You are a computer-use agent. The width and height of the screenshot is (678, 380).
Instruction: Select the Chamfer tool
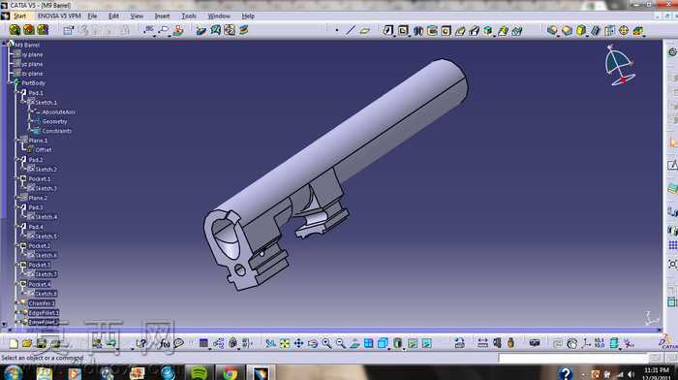click(x=567, y=30)
